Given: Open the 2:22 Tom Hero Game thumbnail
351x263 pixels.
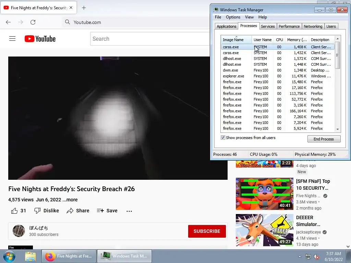Looking at the screenshot, I should pyautogui.click(x=264, y=164).
